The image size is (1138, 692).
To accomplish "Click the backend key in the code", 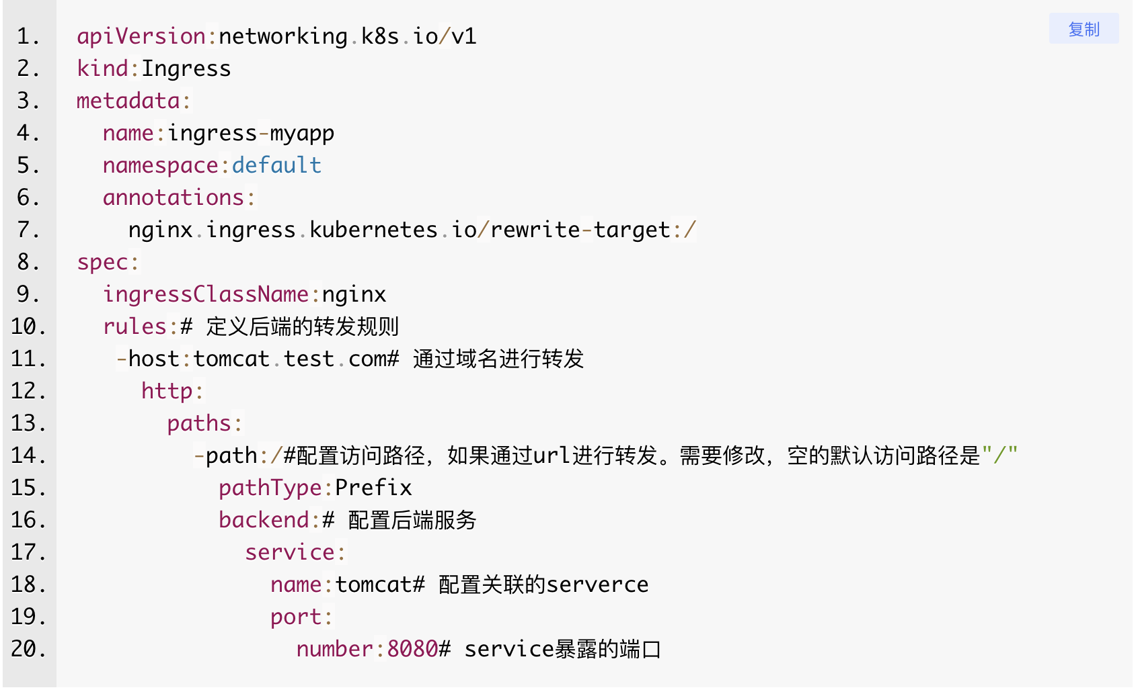I will tap(264, 520).
